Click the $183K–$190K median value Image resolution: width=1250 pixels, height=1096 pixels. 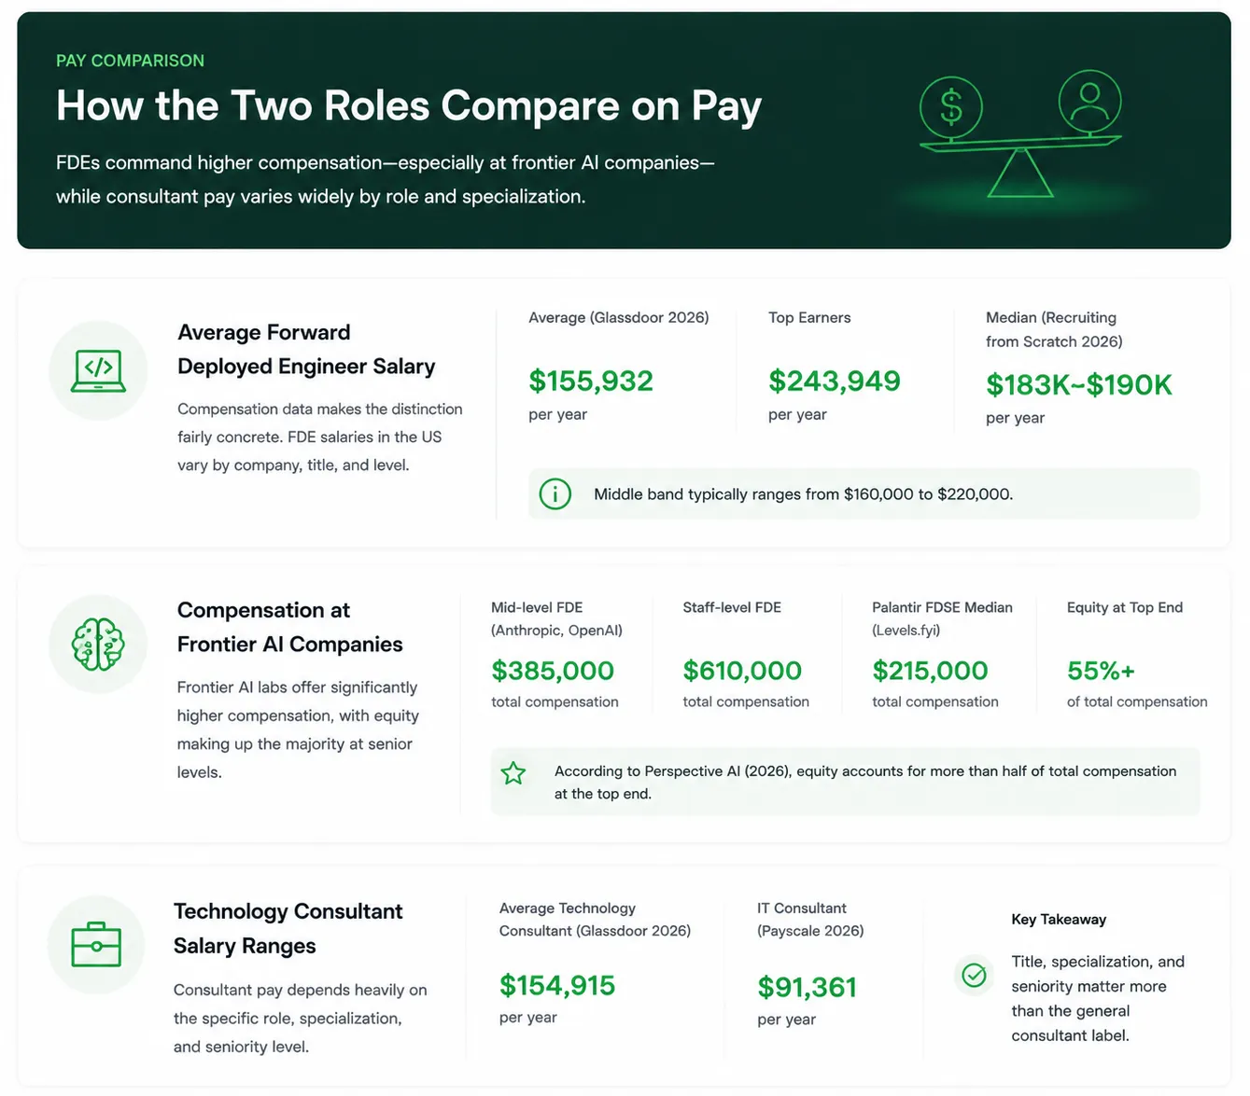(1079, 384)
